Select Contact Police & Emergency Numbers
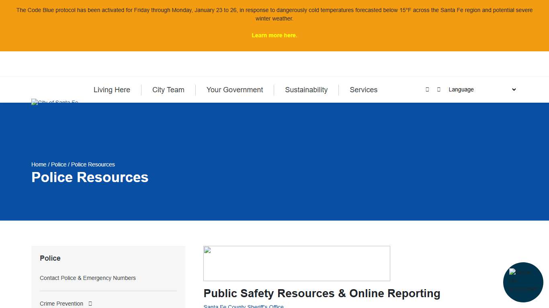This screenshot has width=549, height=308. [x=88, y=278]
